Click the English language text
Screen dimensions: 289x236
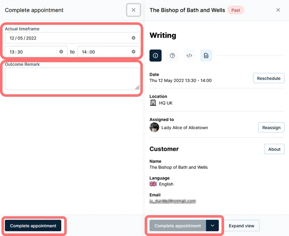tap(166, 184)
